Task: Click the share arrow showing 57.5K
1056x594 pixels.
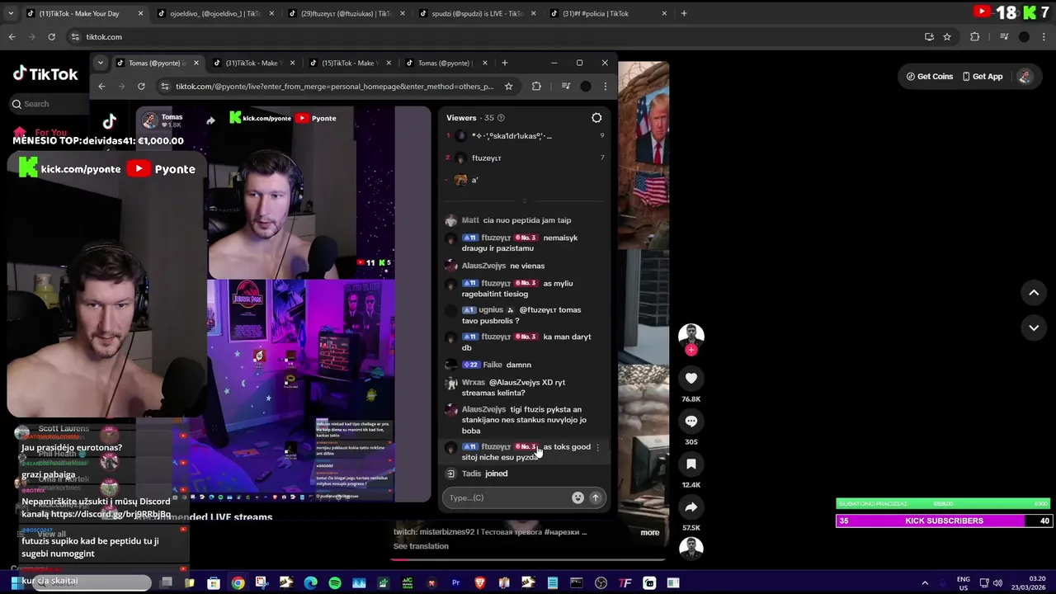Action: coord(691,507)
